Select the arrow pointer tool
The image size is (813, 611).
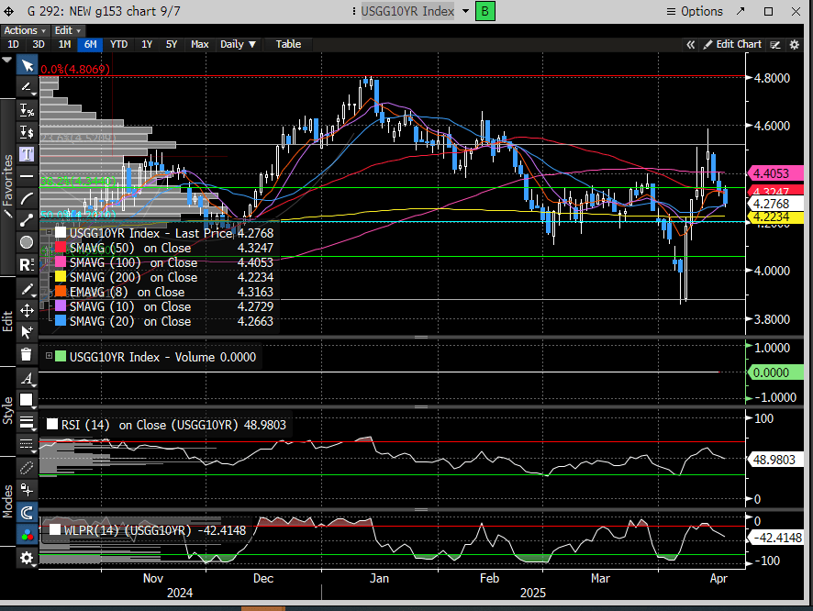(27, 65)
